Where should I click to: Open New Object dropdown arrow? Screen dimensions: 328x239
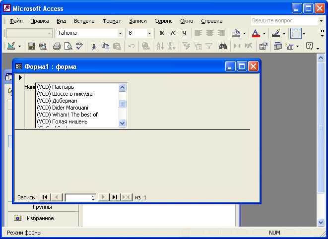[x=297, y=46]
